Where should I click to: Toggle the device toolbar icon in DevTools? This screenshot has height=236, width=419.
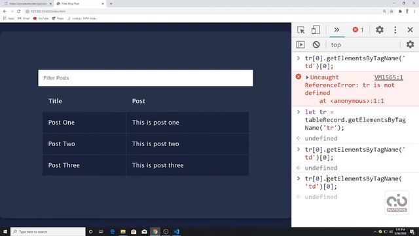click(x=316, y=29)
